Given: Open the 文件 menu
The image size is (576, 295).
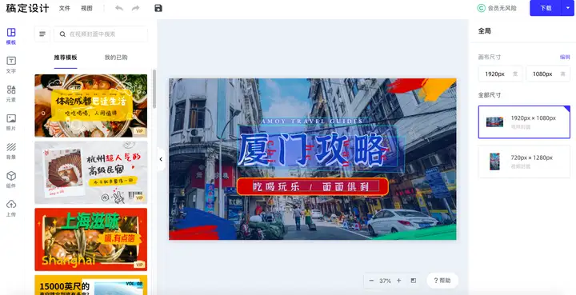Looking at the screenshot, I should coord(64,8).
